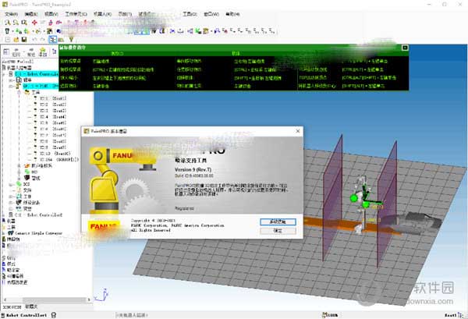Viewport: 468px width, 319px height.
Task: Expand the 用户坐标系 tree node
Action: coord(19,165)
